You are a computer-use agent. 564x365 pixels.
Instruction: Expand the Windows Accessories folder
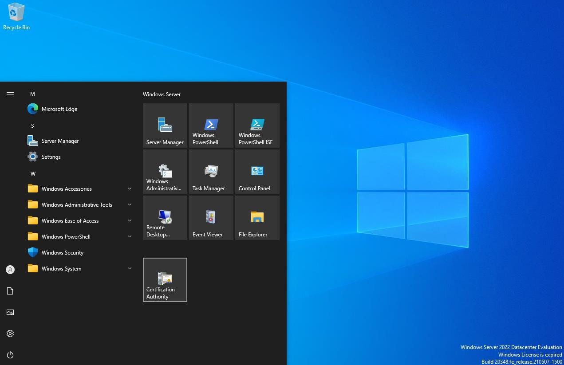point(80,189)
